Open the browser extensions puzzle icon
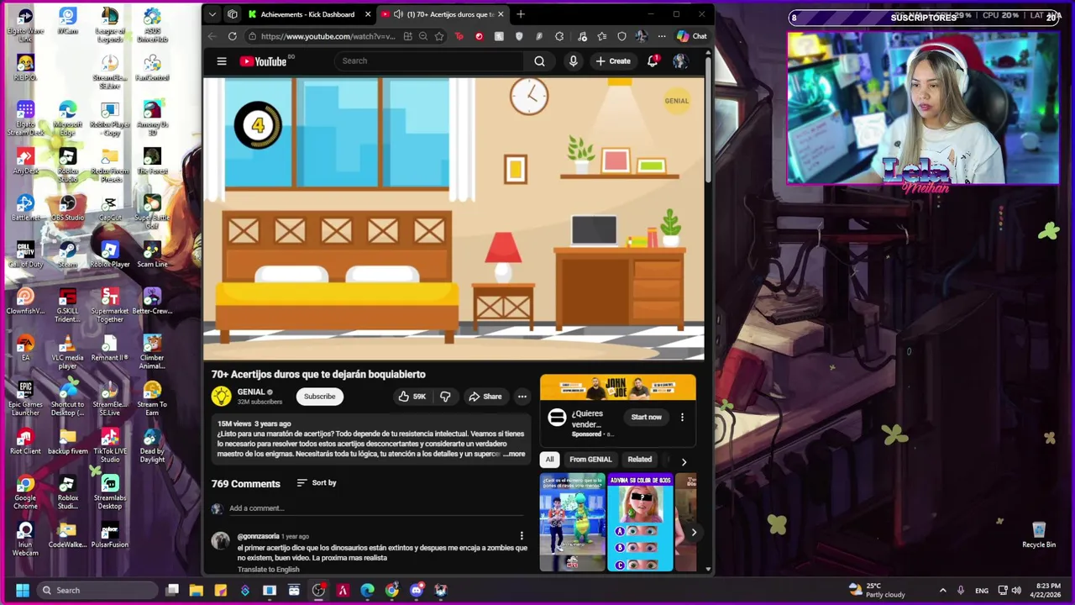The image size is (1075, 605). point(559,36)
